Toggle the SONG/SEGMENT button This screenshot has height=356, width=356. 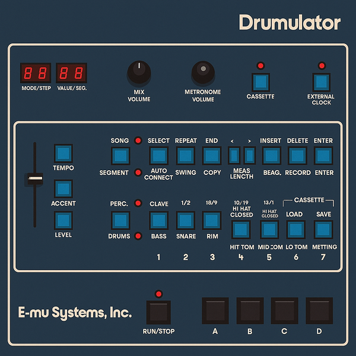[x=120, y=155]
